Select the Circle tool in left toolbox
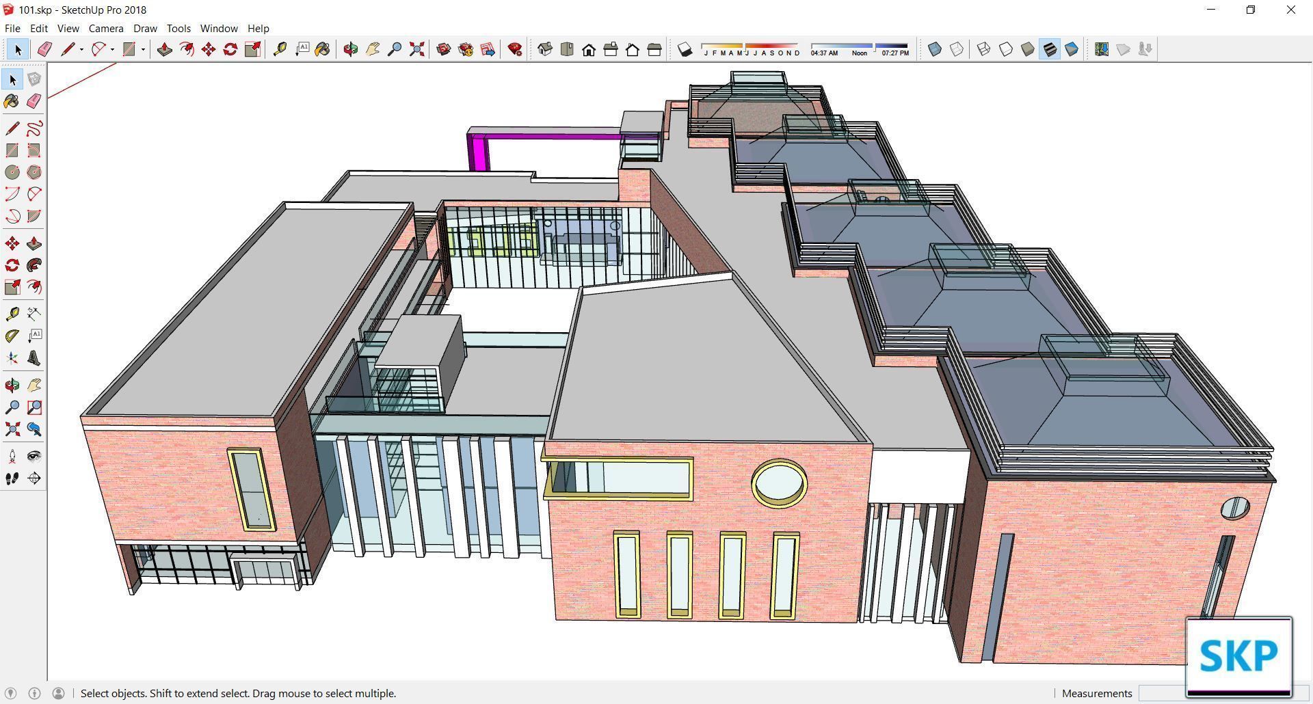 click(x=12, y=172)
